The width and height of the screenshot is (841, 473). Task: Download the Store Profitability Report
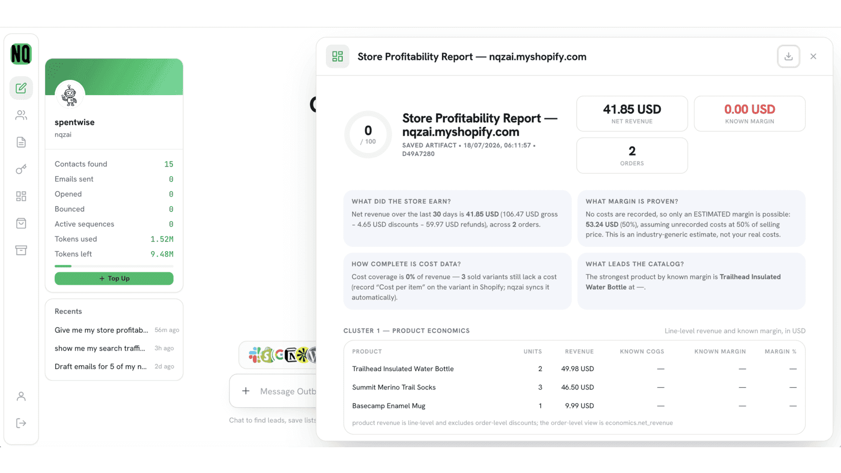click(788, 56)
